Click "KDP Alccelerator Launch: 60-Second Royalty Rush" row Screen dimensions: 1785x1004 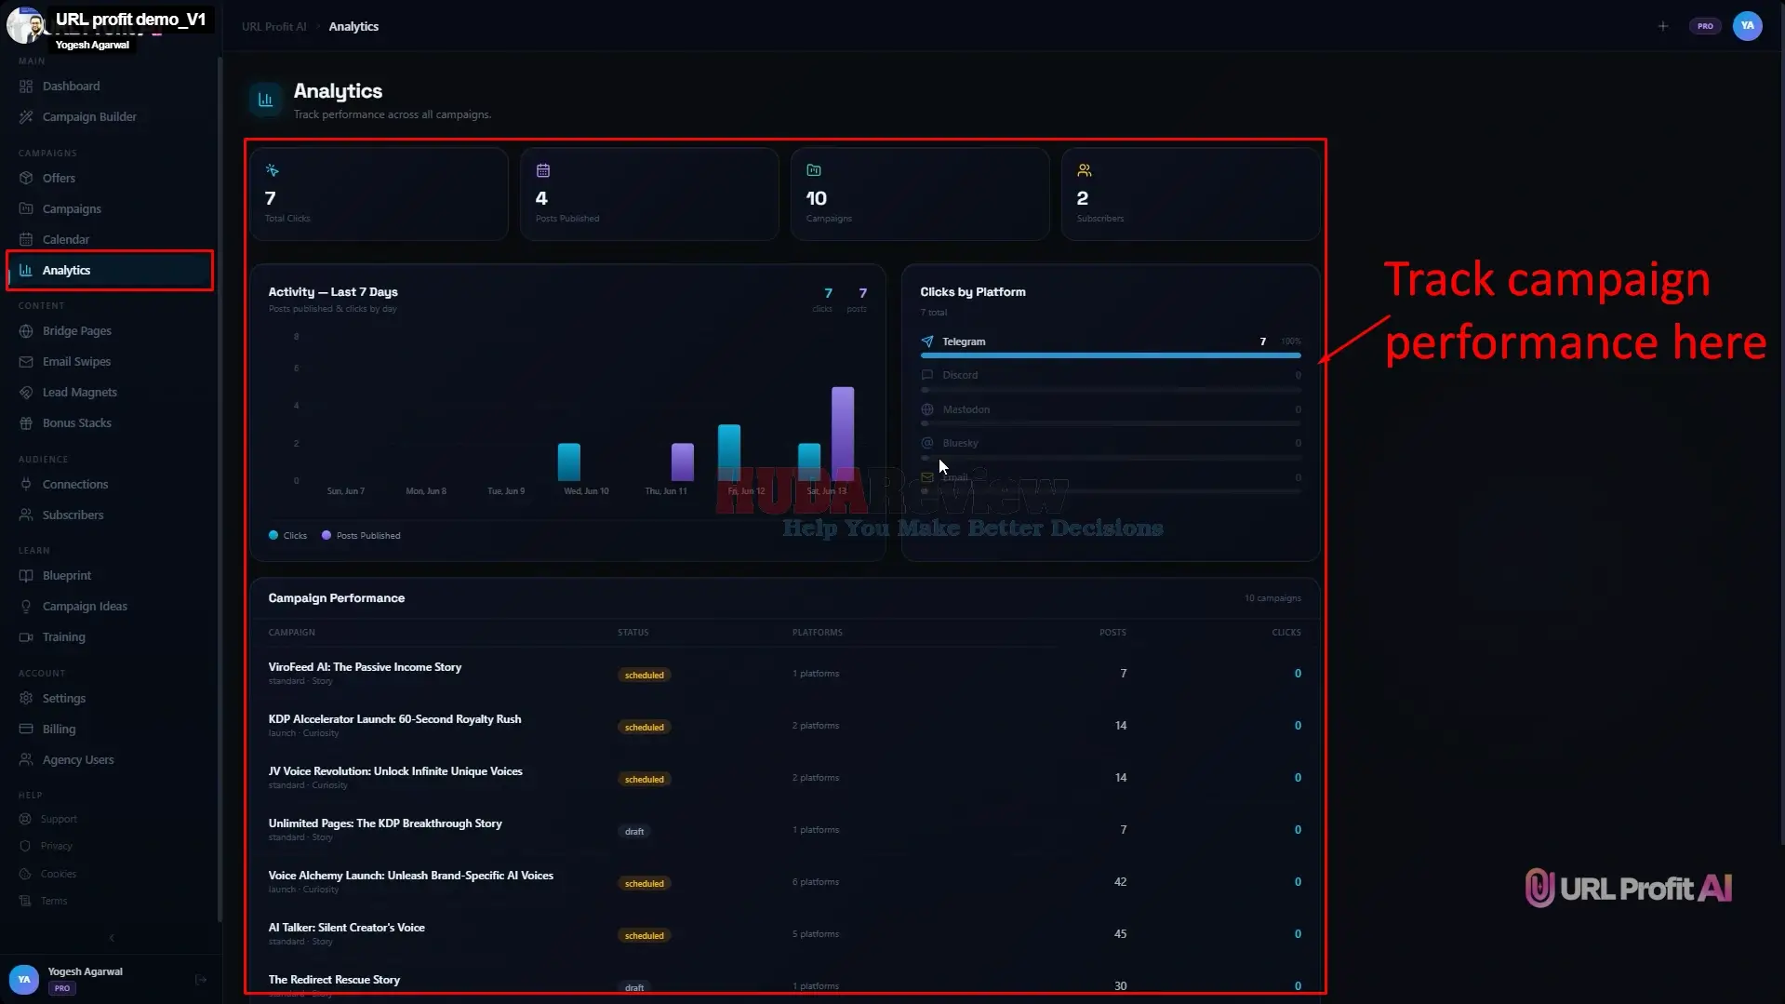point(785,726)
